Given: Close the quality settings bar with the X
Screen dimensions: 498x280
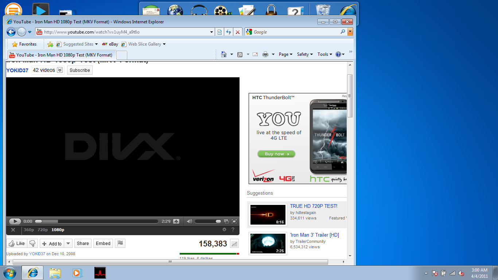Looking at the screenshot, I should [x=13, y=230].
